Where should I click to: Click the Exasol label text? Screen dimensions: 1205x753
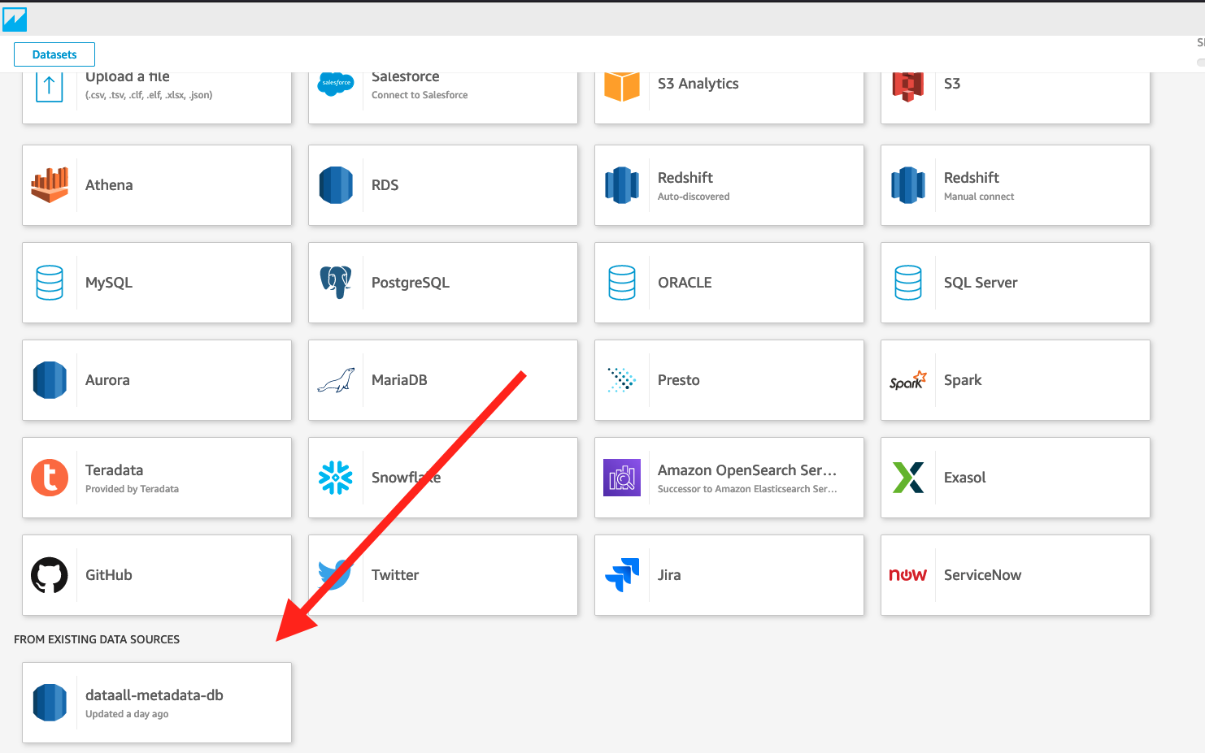[x=965, y=478]
